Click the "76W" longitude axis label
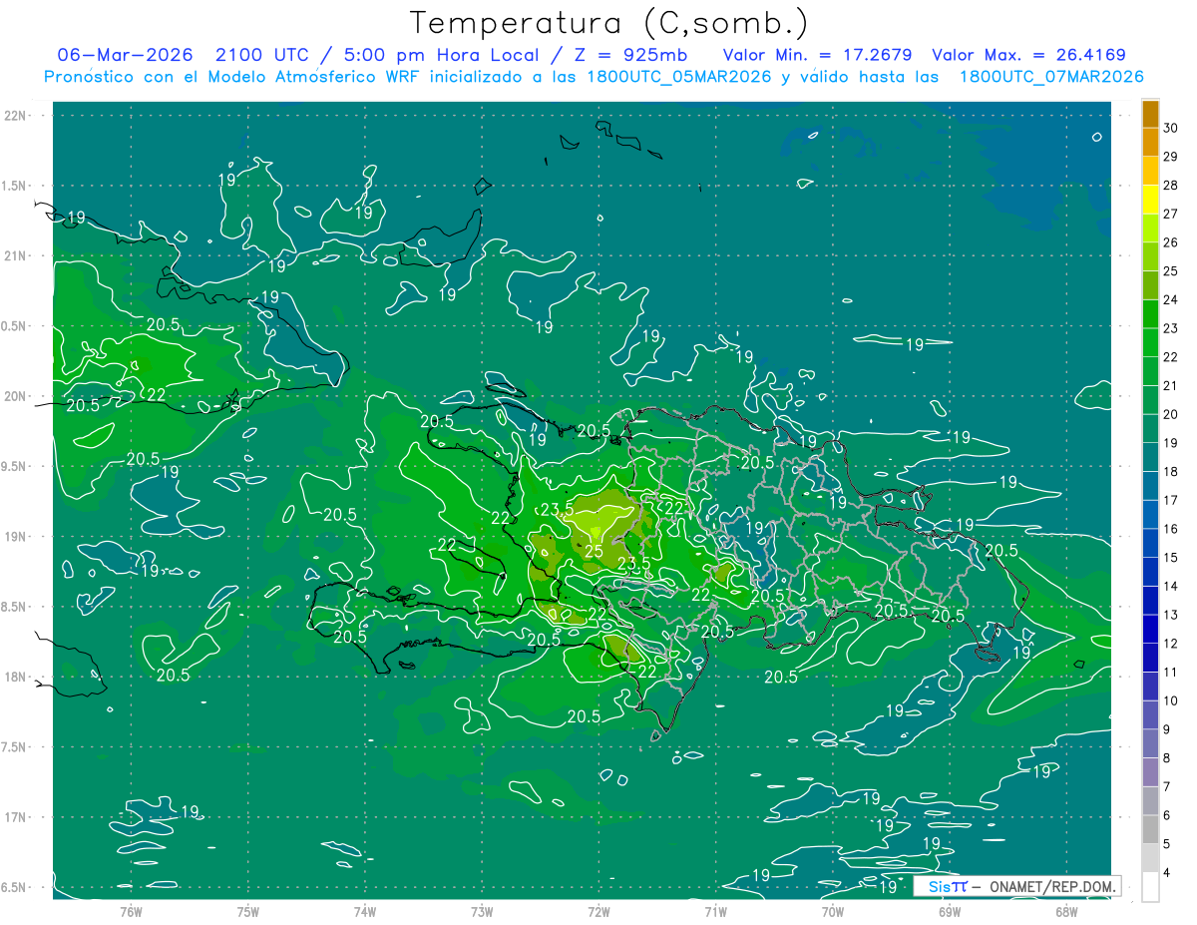This screenshot has height=925, width=1197. pos(131,912)
